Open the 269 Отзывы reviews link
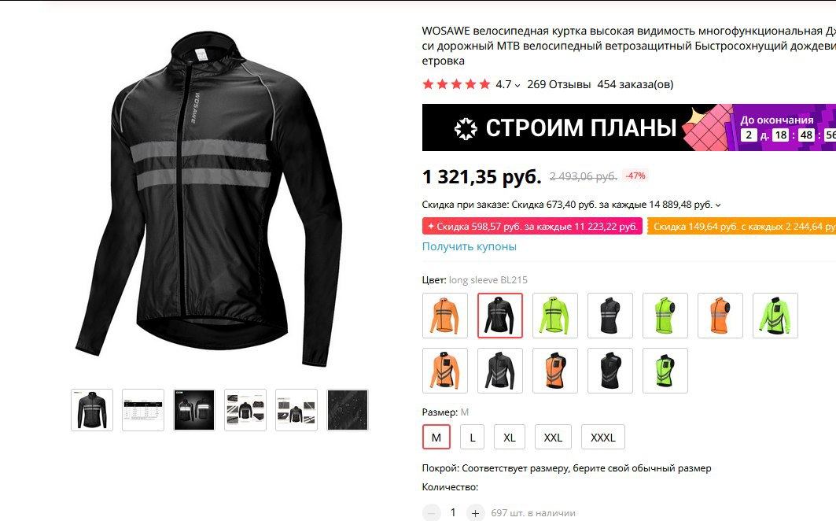The width and height of the screenshot is (836, 521). tap(558, 84)
